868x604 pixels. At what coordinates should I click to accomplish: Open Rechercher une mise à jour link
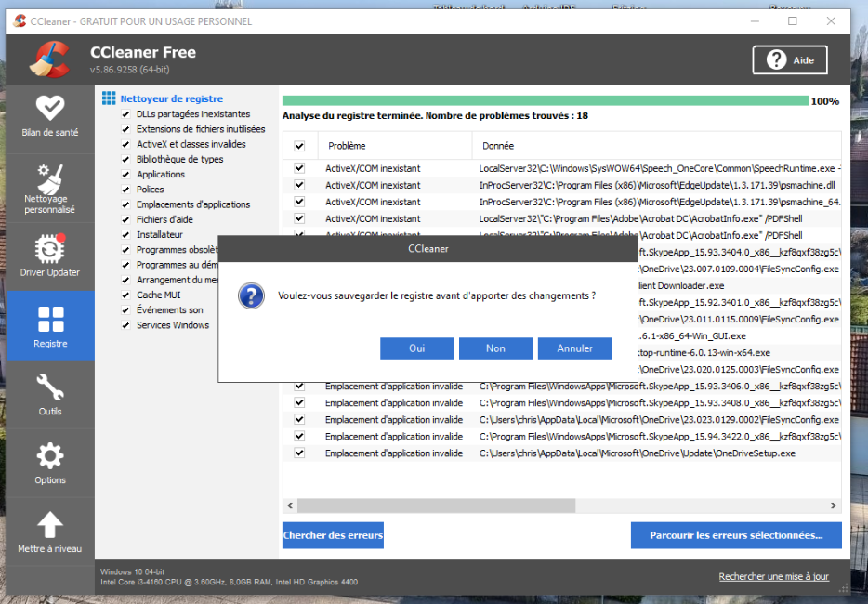coord(773,576)
